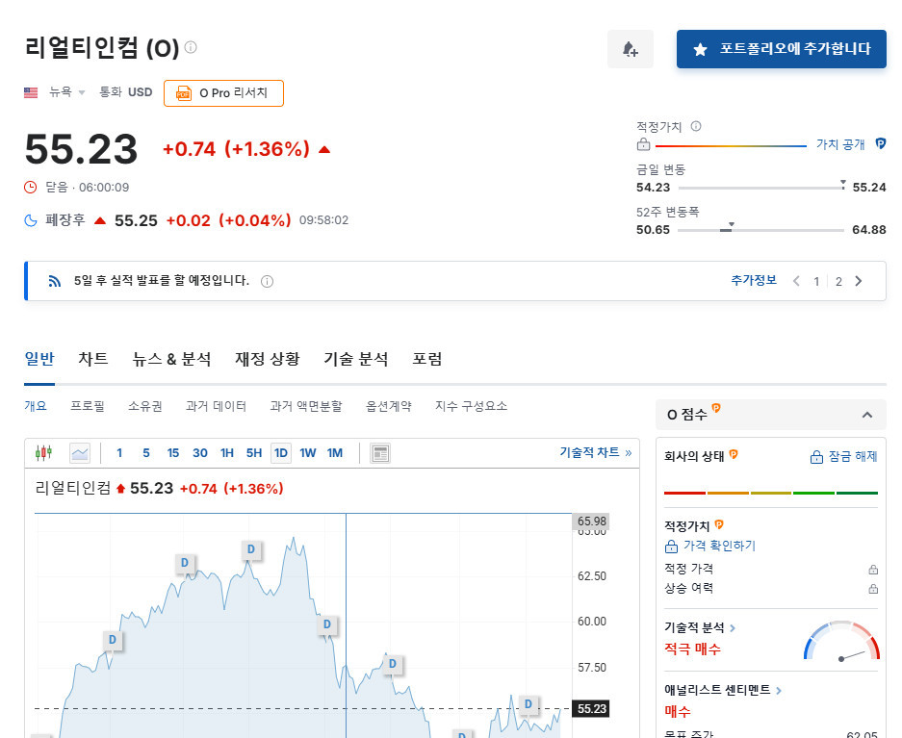
Task: Set chart interval to 1D
Action: (281, 453)
